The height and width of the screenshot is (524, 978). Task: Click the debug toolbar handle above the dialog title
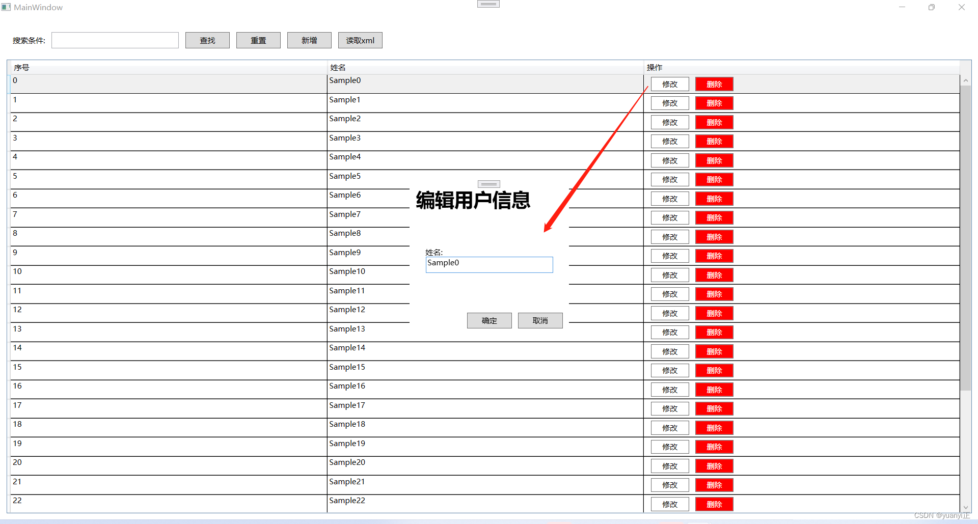point(489,184)
